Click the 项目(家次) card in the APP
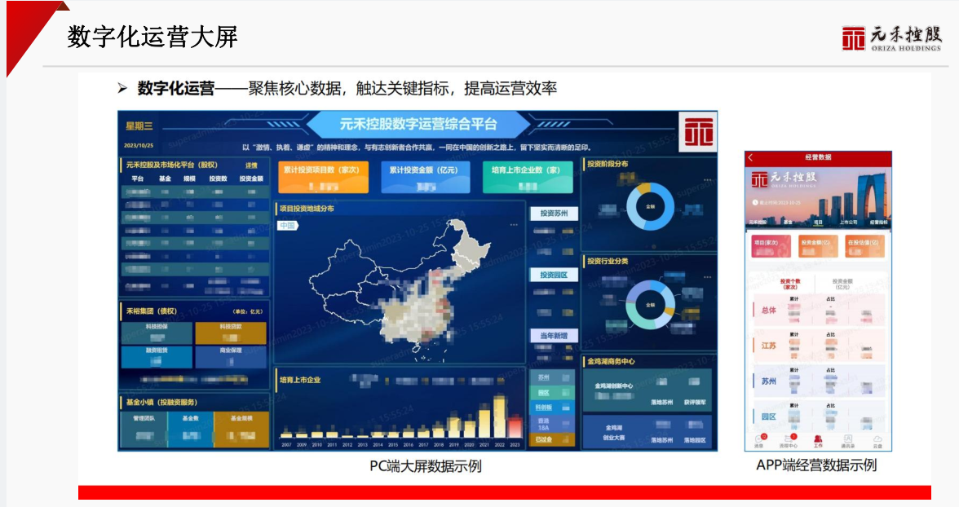Viewport: 959px width, 507px height. (770, 246)
